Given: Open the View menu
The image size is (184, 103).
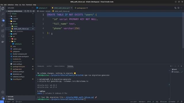Looking at the screenshot, I should coord(16,5).
